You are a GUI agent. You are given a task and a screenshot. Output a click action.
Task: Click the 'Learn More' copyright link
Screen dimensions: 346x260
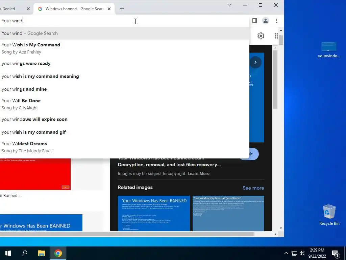click(198, 174)
